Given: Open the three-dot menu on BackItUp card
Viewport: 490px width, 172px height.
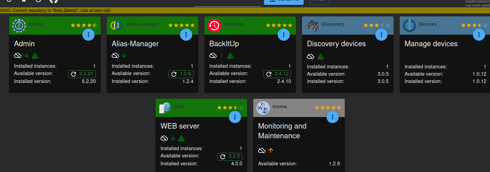Looking at the screenshot, I should point(284,35).
